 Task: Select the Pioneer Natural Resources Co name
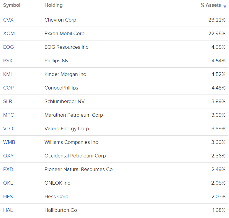78,170
